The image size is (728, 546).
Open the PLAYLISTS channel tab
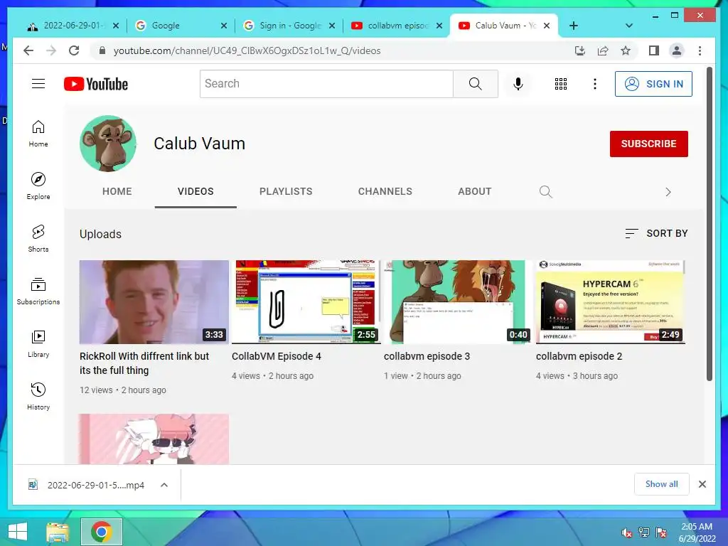(286, 191)
